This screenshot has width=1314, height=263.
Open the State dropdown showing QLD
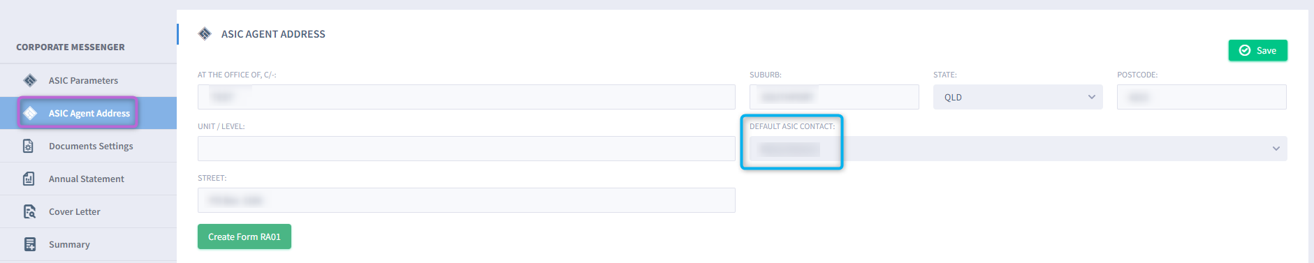[x=1018, y=97]
